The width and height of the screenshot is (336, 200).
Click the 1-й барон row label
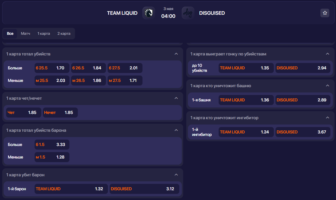(17, 189)
